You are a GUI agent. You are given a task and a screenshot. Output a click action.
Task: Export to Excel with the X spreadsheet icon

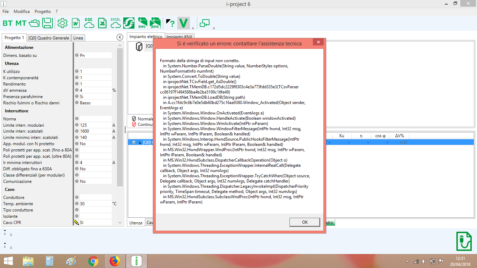pyautogui.click(x=102, y=23)
